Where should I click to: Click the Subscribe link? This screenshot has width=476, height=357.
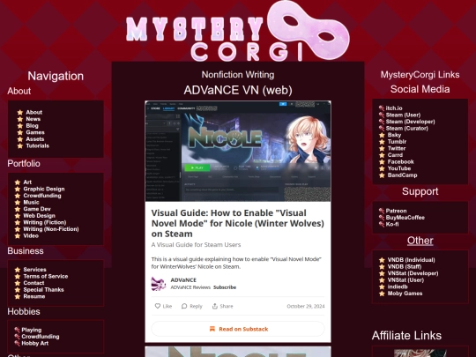click(225, 287)
